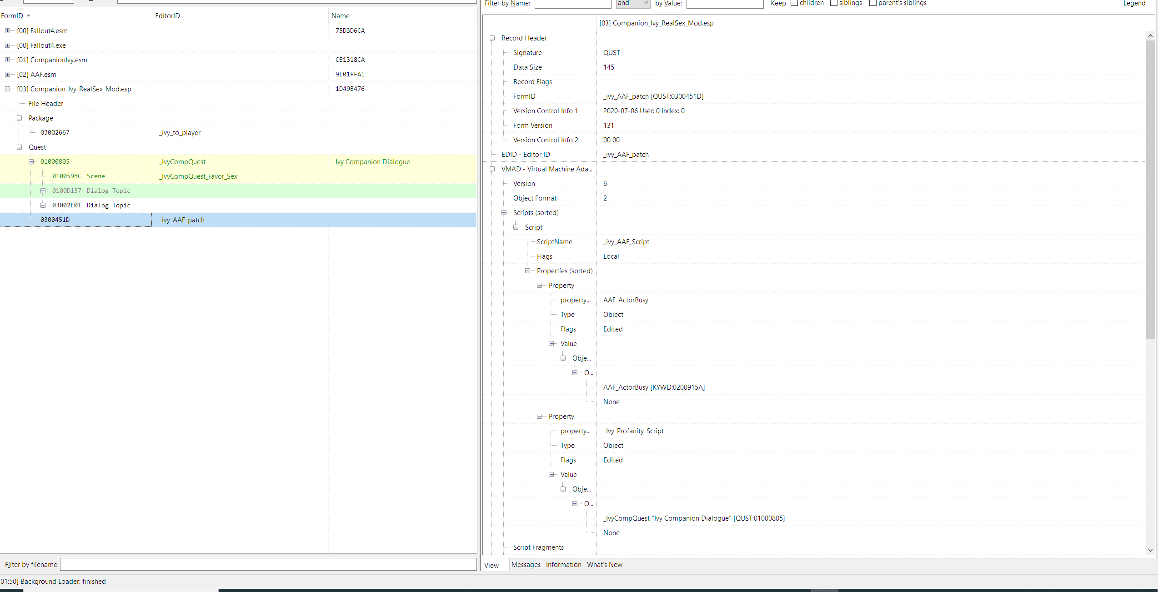Collapse the [03] Companion_Ivy_RealSex_Mod.esp node
This screenshot has width=1158, height=592.
tap(7, 89)
